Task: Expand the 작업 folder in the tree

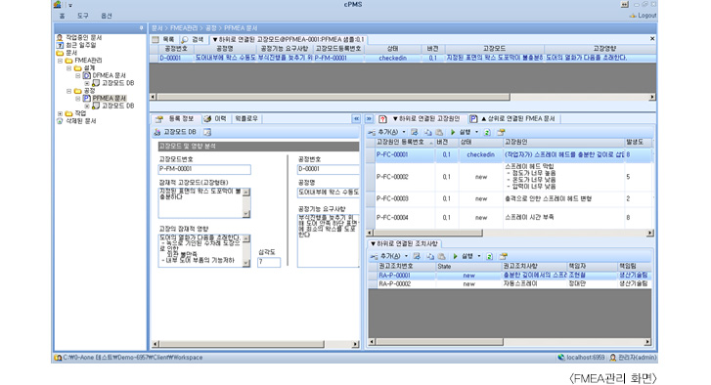Action: (x=61, y=113)
